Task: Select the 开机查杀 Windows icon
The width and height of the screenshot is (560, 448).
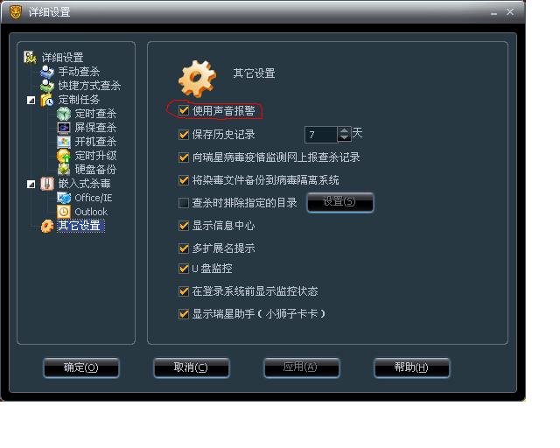Action: click(64, 142)
